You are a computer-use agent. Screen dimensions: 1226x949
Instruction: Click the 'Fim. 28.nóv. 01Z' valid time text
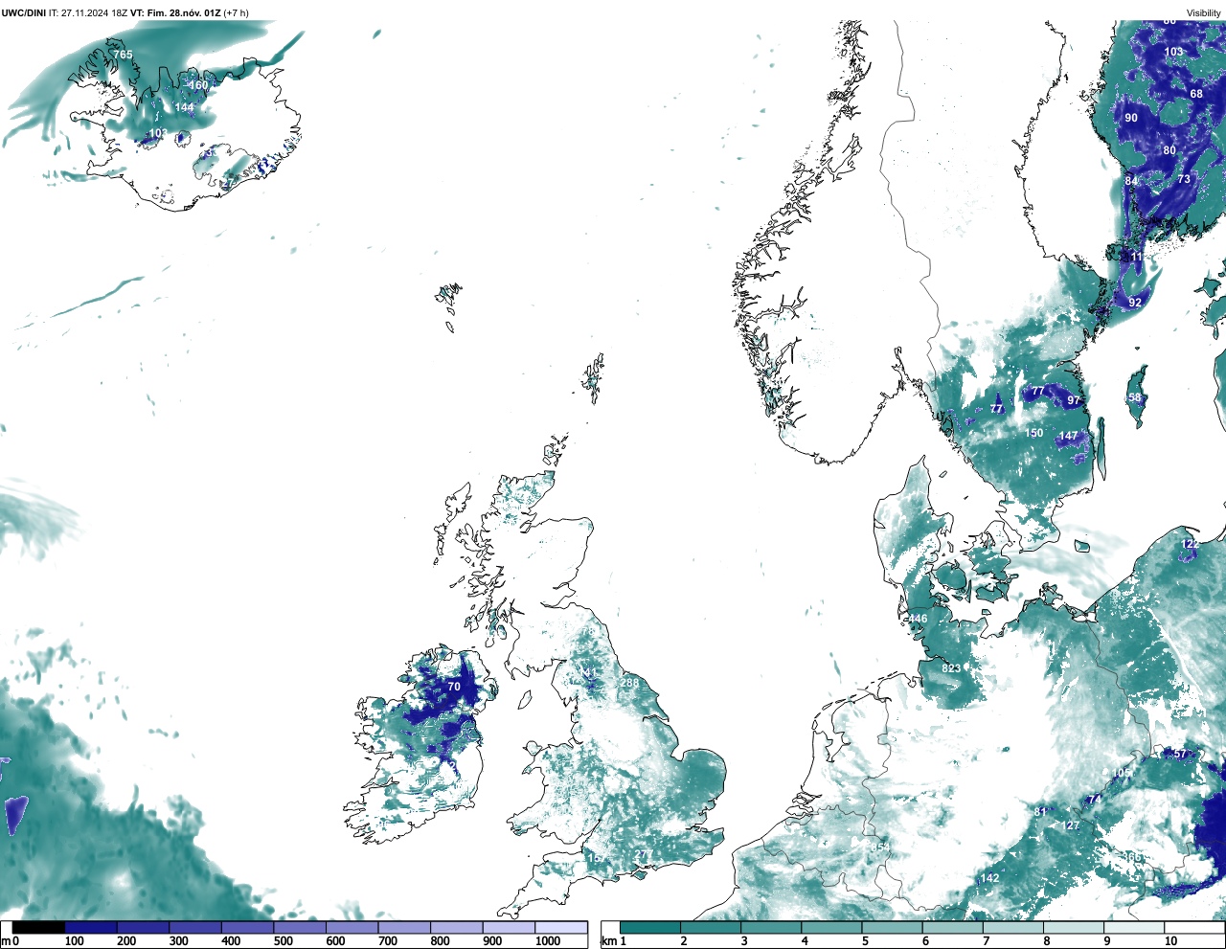coord(185,12)
